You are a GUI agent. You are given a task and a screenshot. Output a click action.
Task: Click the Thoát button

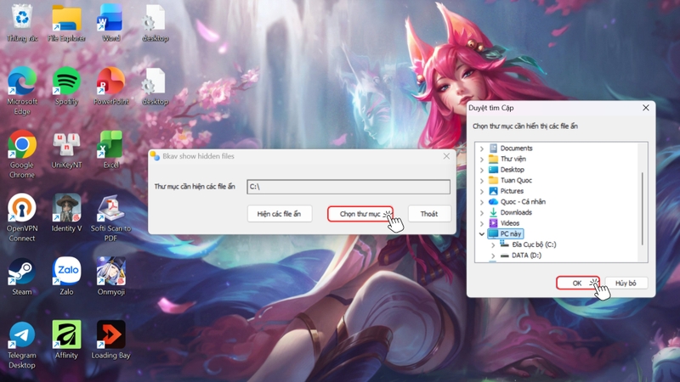[429, 214]
